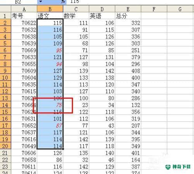Click exam number 70606 cell
The image size is (194, 174).
(24, 153)
